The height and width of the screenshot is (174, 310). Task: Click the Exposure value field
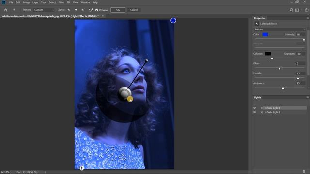click(300, 54)
